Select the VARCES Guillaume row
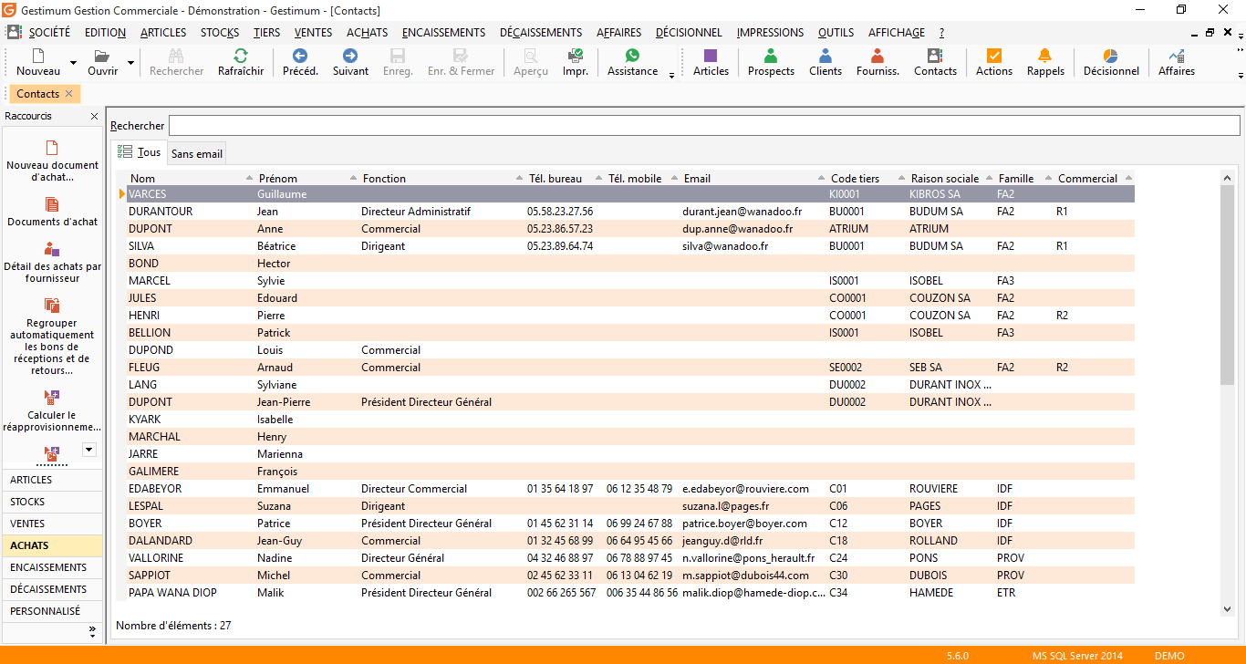Screen dimensions: 1246x664 [629, 194]
